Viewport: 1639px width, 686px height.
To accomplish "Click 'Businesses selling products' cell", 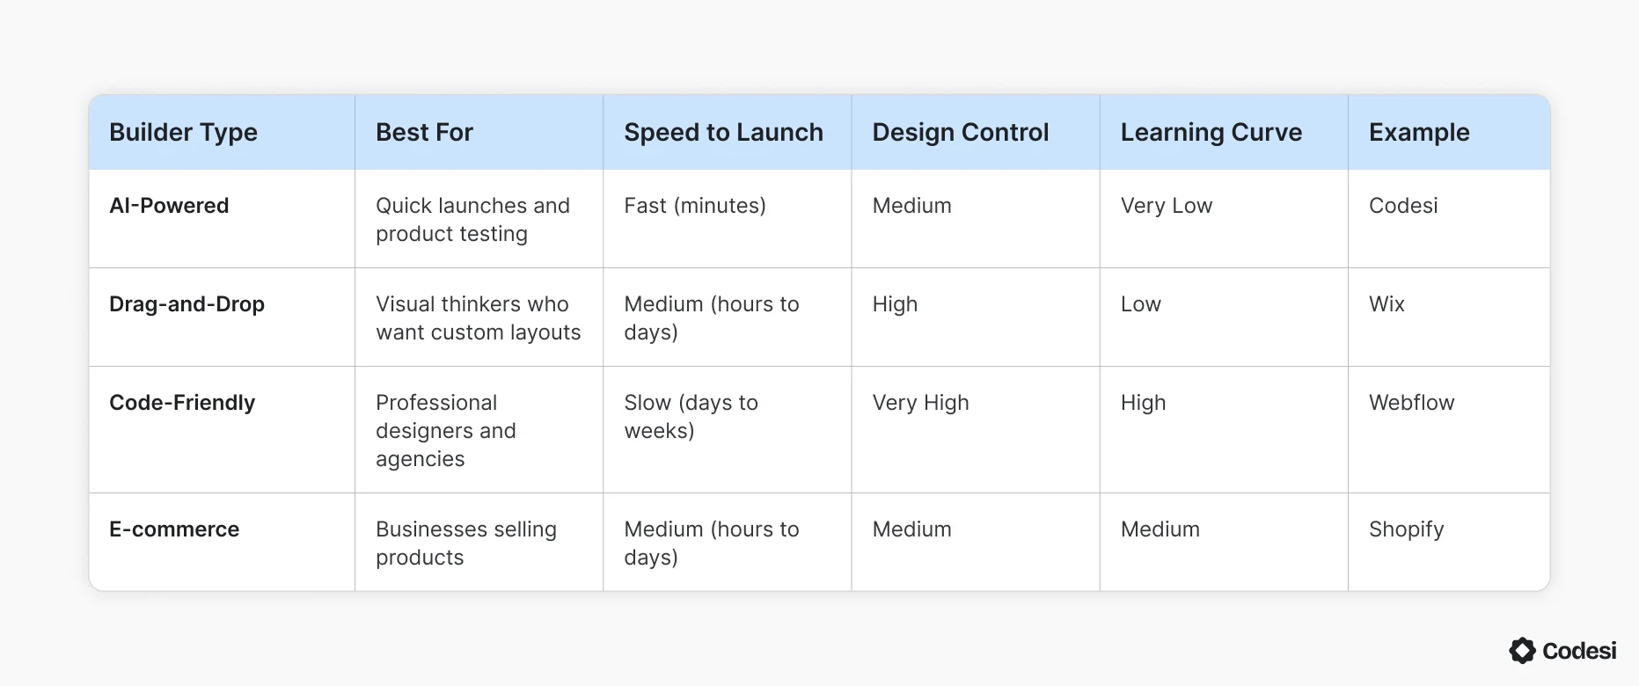I will click(x=465, y=543).
